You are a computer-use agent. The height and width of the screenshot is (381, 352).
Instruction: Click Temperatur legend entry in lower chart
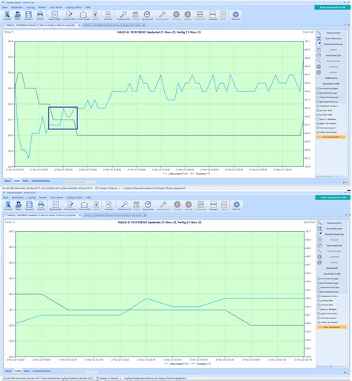(x=201, y=364)
